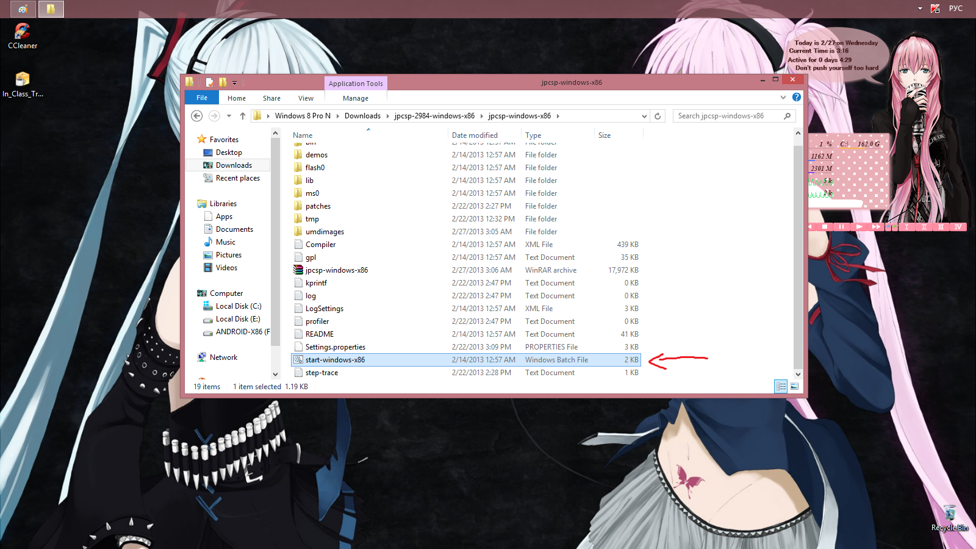The image size is (976, 549).
Task: Open the Manage ribbon tab
Action: [356, 98]
